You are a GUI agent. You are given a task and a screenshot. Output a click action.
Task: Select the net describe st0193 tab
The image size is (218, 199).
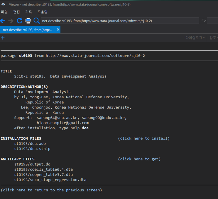click(27, 30)
